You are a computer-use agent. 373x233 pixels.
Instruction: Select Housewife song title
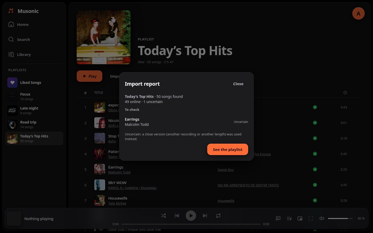118,198
